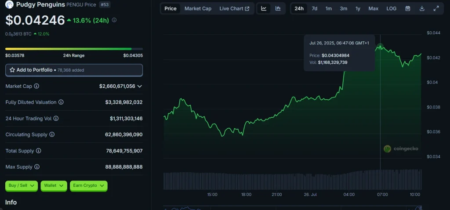The image size is (450, 210).
Task: Select the 1m time range
Action: pos(329,9)
